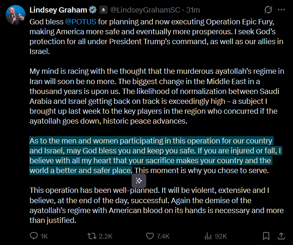The width and height of the screenshot is (293, 245).
Task: Click the 7.4K likes count
Action: click(163, 236)
